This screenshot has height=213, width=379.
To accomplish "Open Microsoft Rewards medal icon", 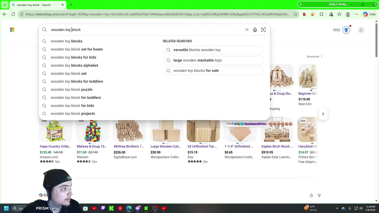I will 346,30.
